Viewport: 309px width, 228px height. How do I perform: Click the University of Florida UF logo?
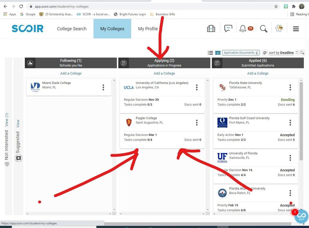pyautogui.click(x=222, y=158)
